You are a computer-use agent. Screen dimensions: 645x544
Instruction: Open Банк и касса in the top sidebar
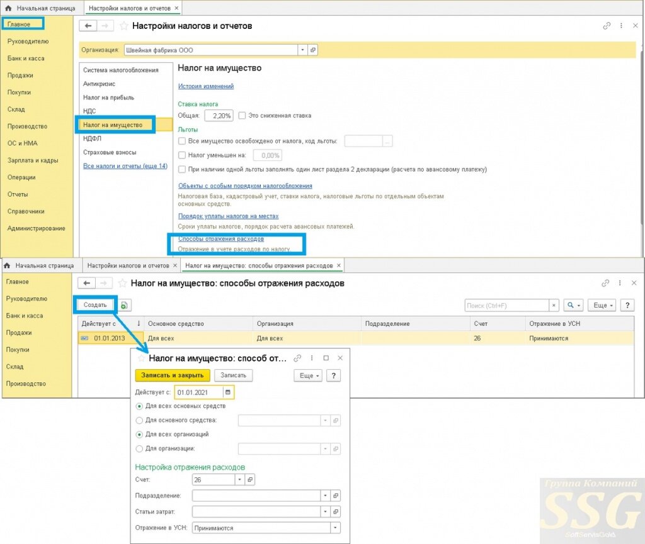pos(26,58)
